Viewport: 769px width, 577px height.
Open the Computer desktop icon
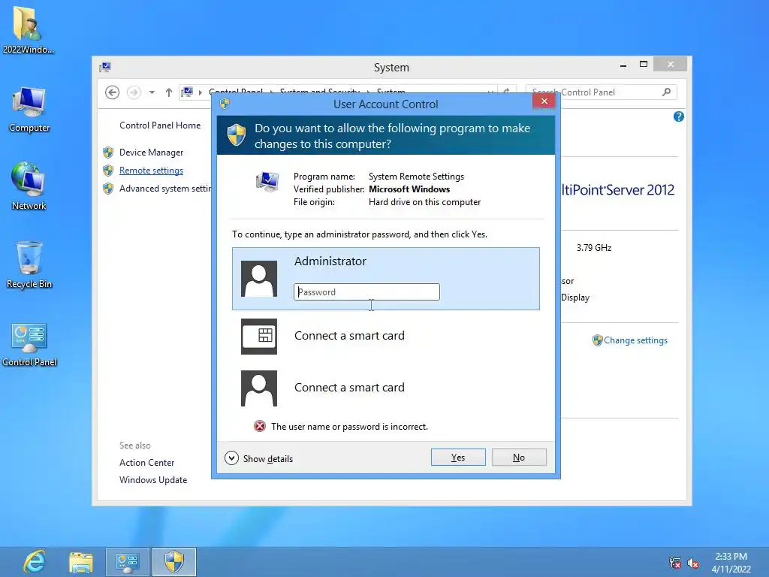click(x=29, y=110)
